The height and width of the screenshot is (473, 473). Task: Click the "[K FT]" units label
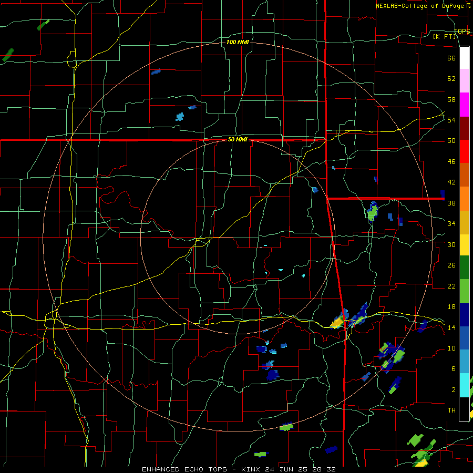click(444, 36)
